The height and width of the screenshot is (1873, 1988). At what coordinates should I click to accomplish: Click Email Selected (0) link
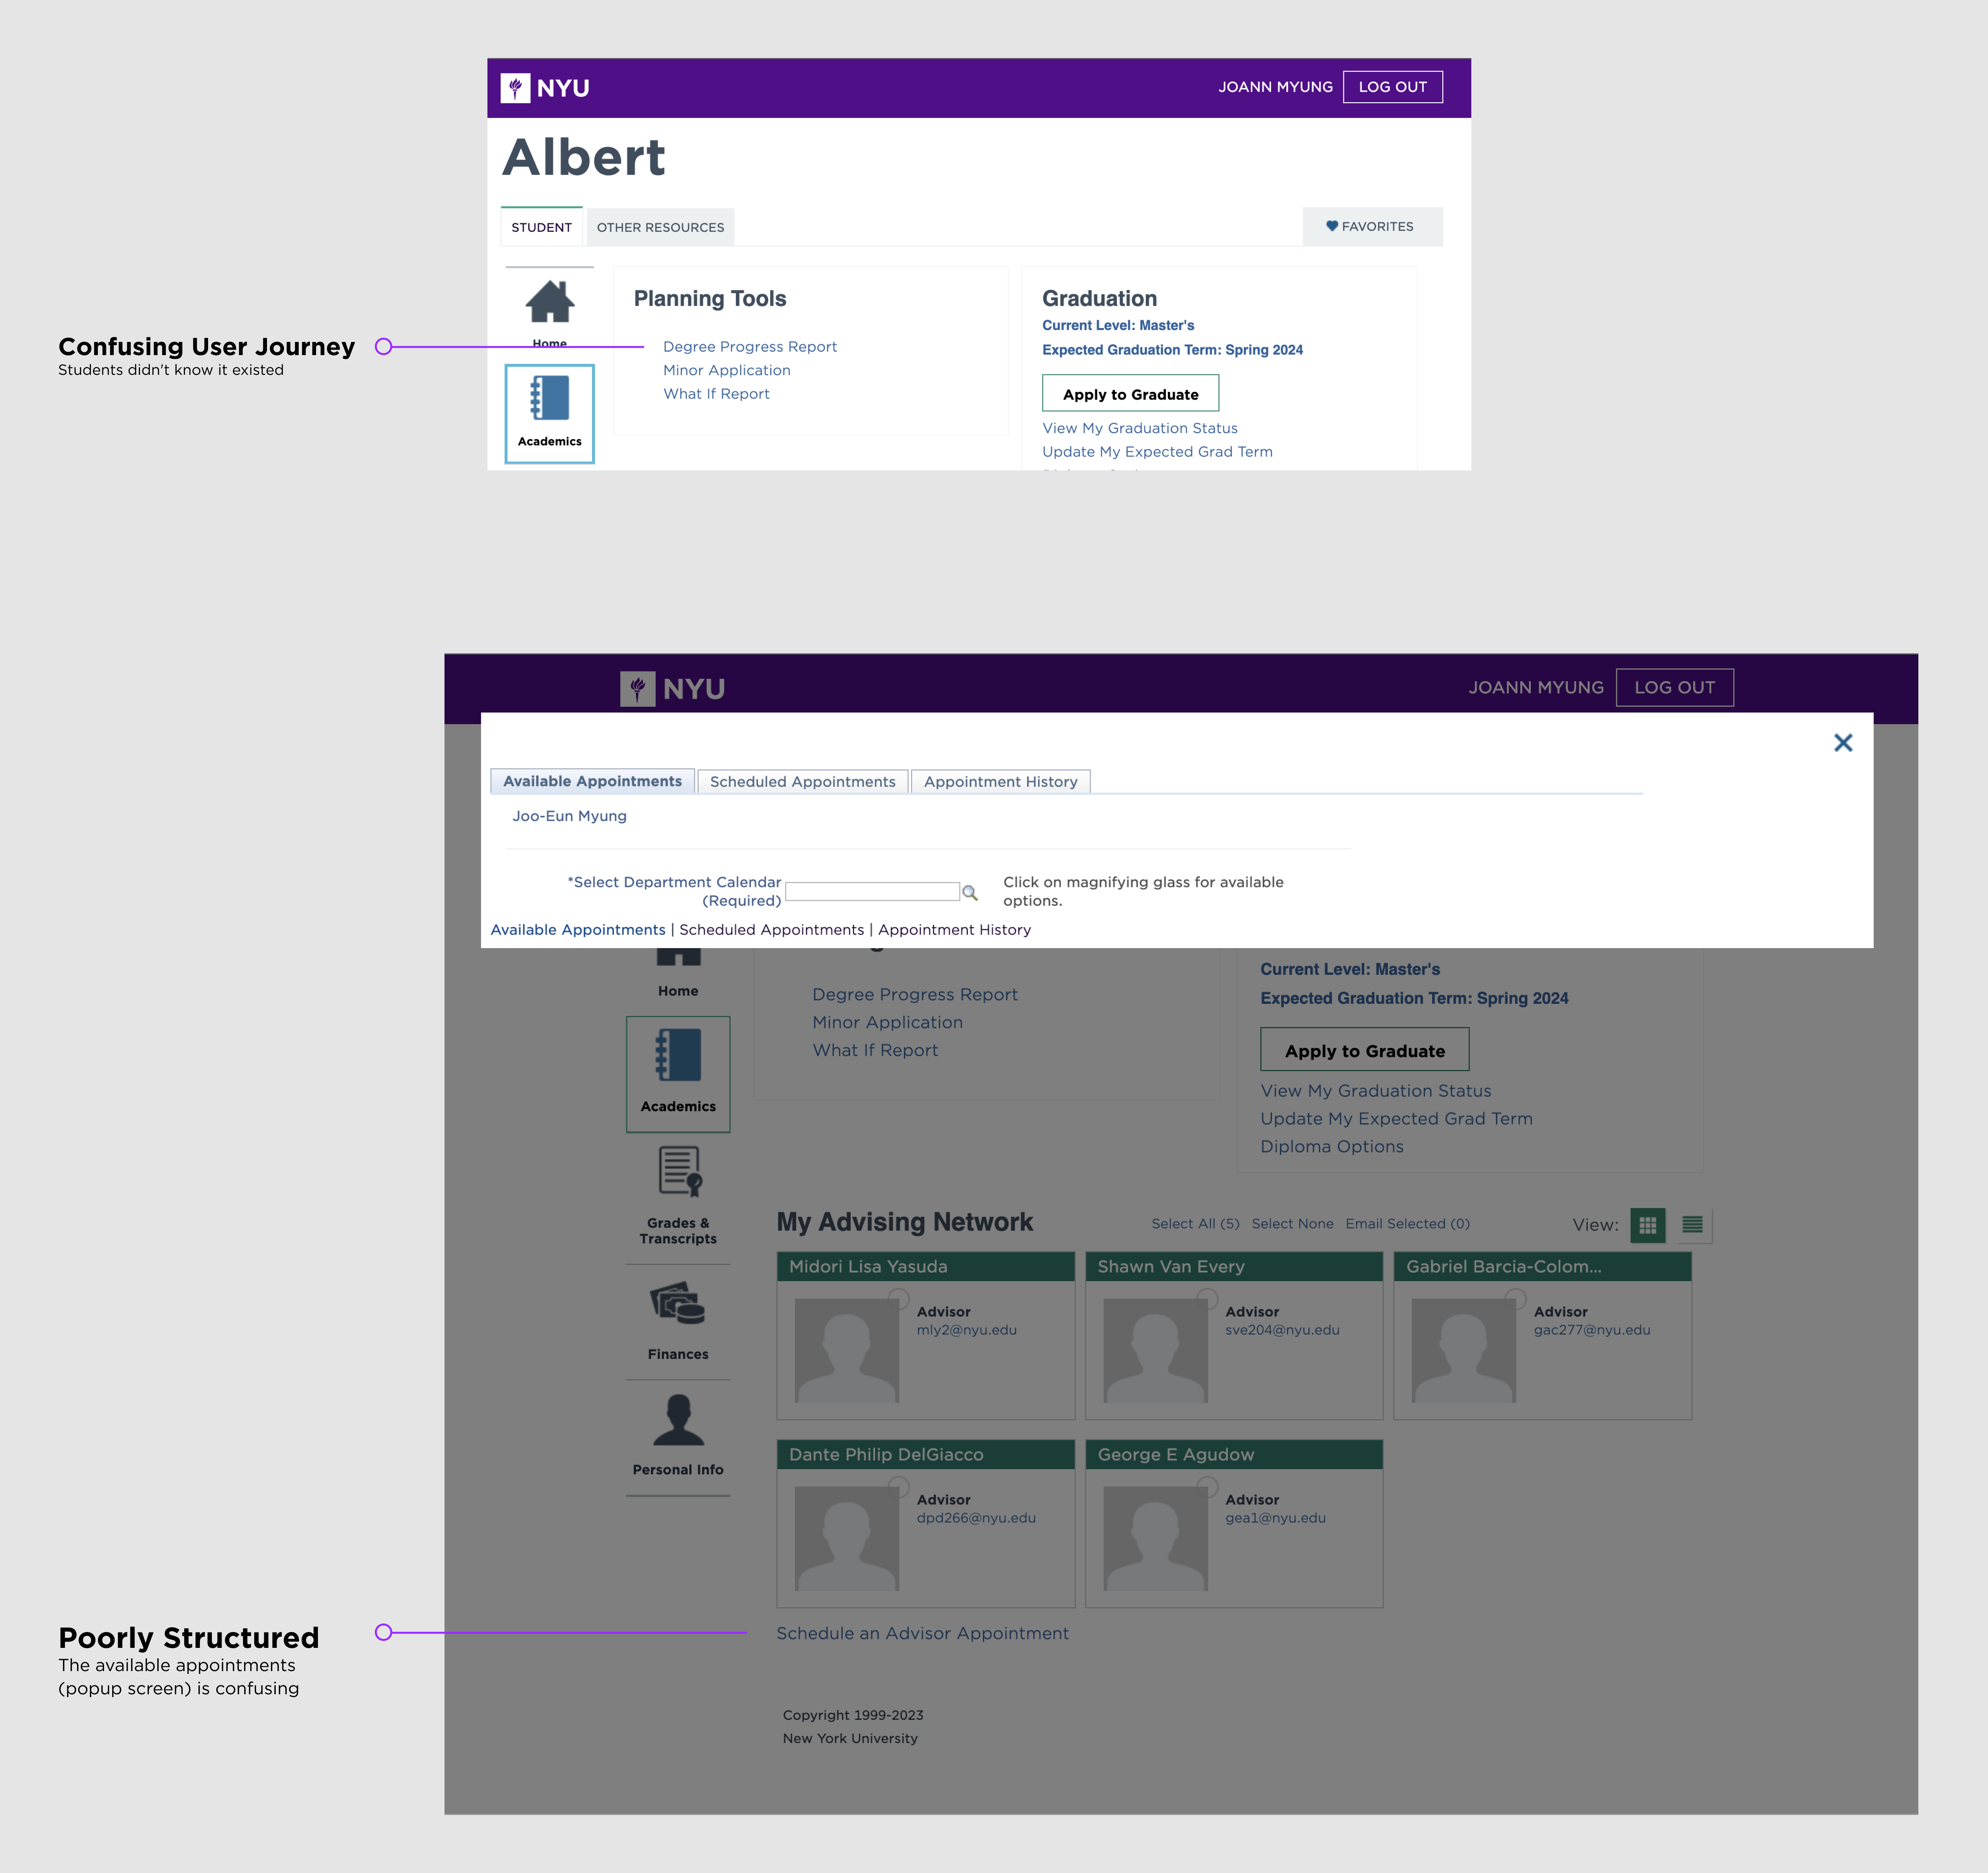[x=1408, y=1224]
